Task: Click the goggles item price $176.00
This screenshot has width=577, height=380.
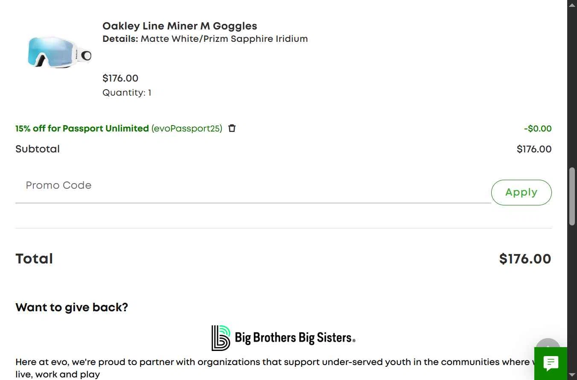Action: [x=120, y=78]
